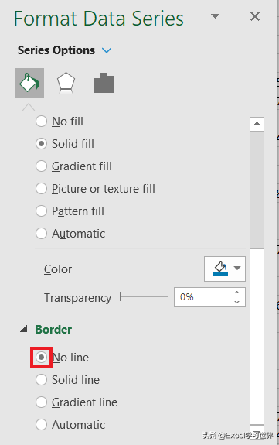Click the Series Options heading text
The width and height of the screenshot is (279, 445).
[x=56, y=50]
